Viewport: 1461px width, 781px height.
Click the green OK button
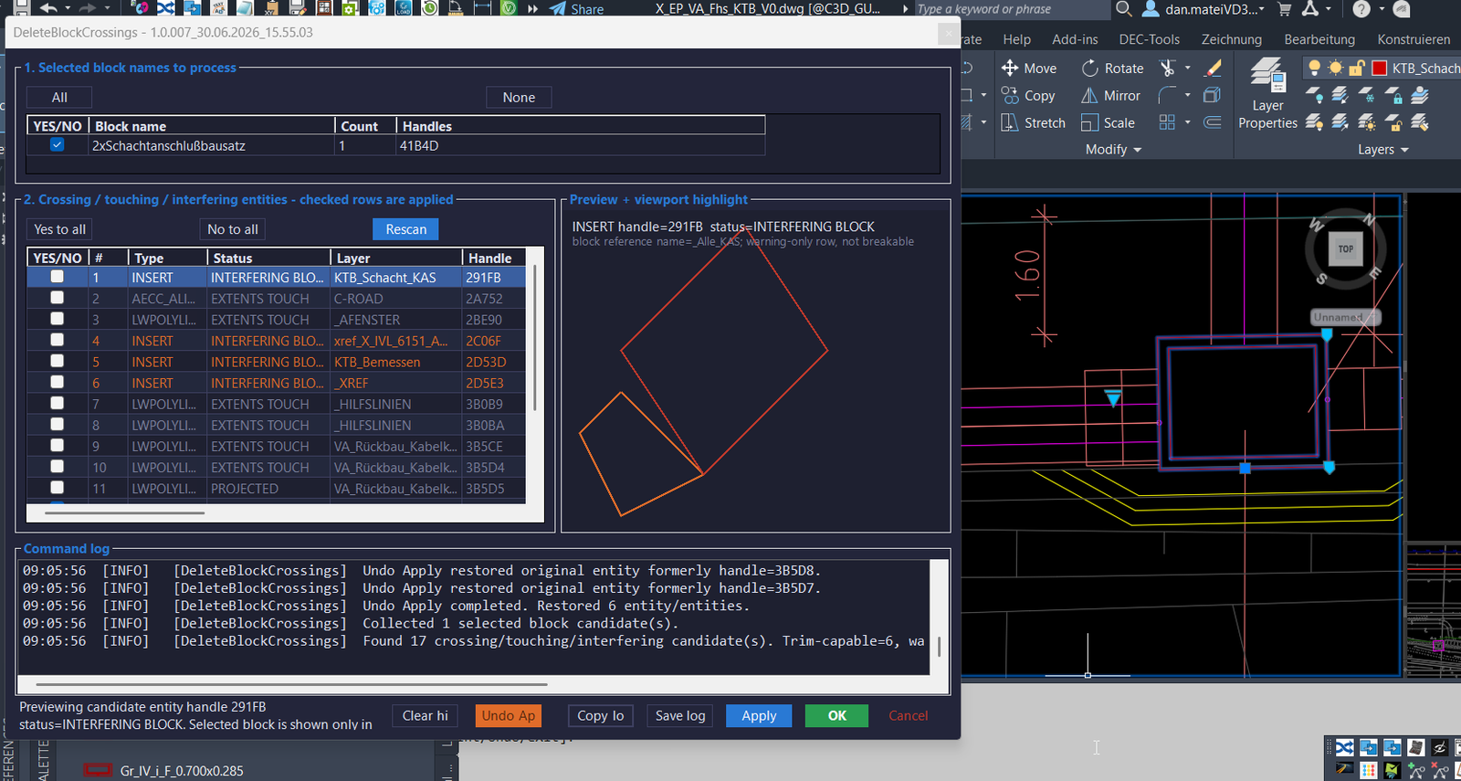click(836, 716)
